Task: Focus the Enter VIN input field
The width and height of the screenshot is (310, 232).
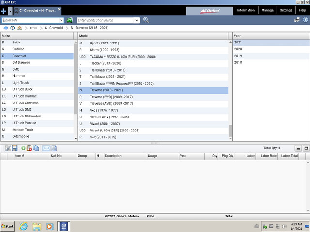Action: [31, 20]
